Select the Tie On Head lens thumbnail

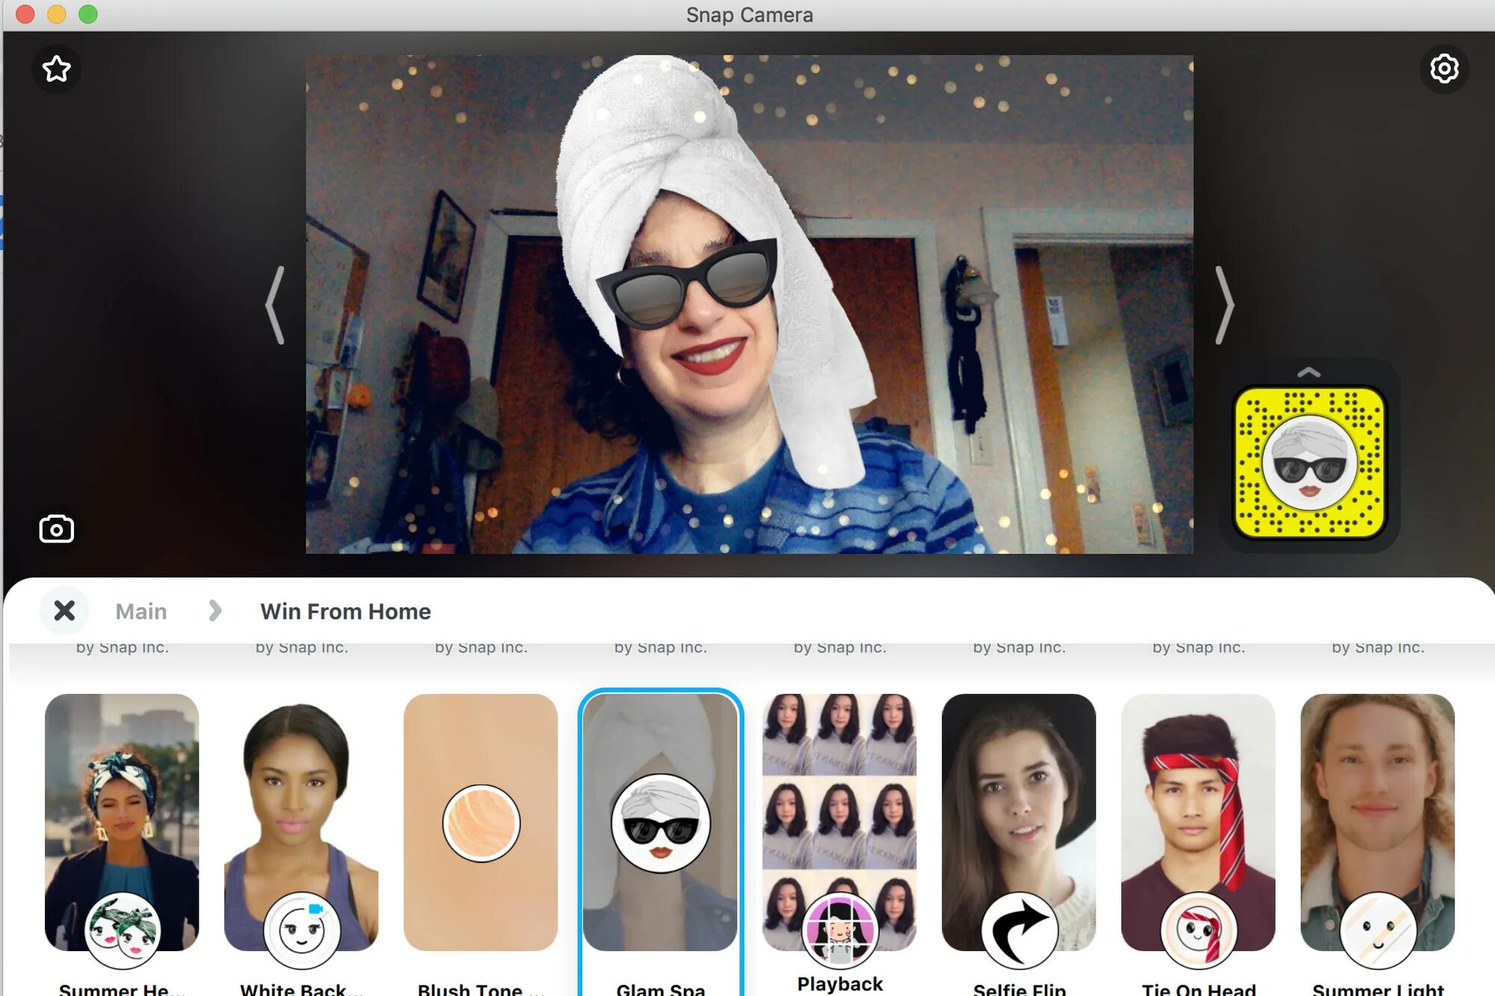point(1198,822)
